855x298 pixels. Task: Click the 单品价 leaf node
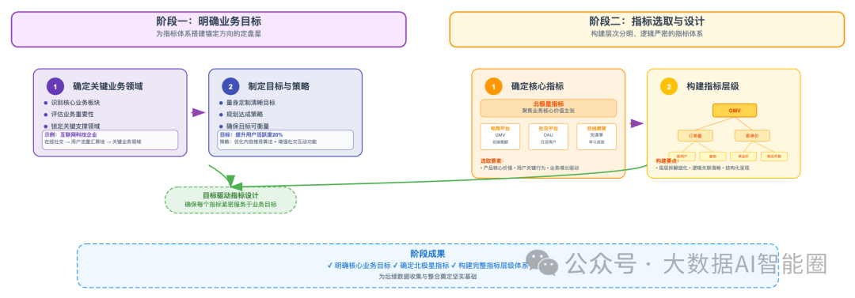743,157
